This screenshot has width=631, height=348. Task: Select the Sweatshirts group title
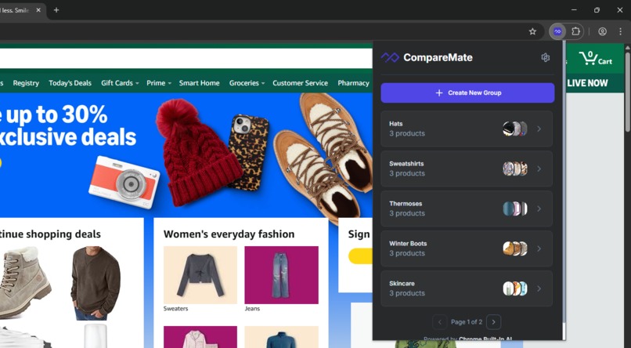[406, 164]
